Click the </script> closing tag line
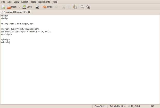 point(6,34)
